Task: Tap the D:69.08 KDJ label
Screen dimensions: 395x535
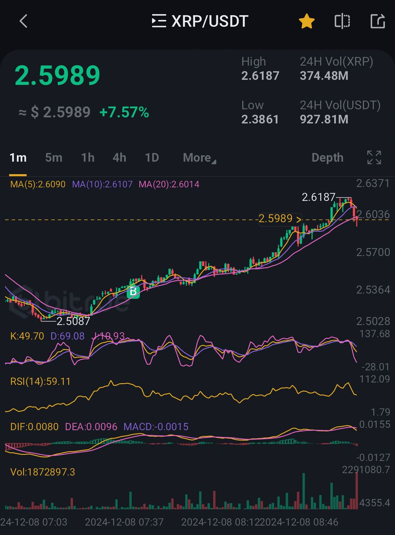Action: click(x=67, y=336)
